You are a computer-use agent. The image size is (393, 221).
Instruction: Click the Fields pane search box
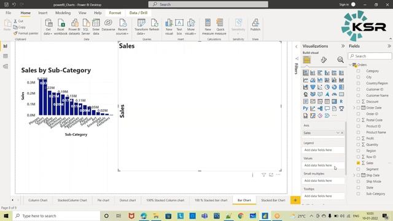(x=370, y=56)
